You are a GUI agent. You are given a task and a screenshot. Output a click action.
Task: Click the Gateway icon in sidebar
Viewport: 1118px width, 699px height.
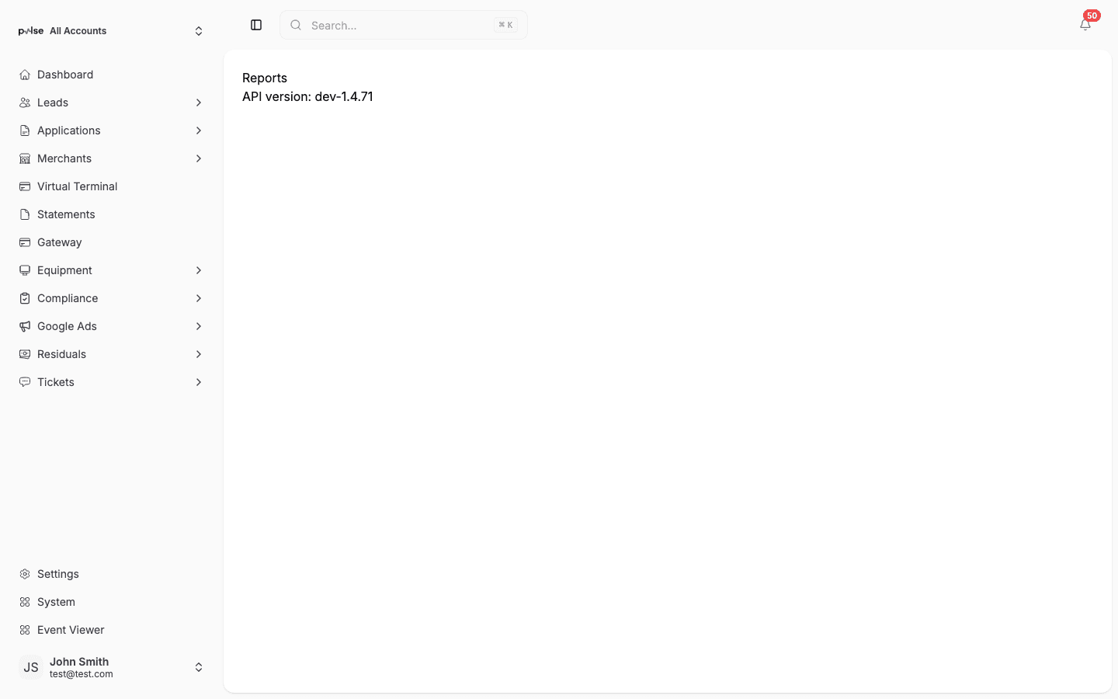click(25, 242)
